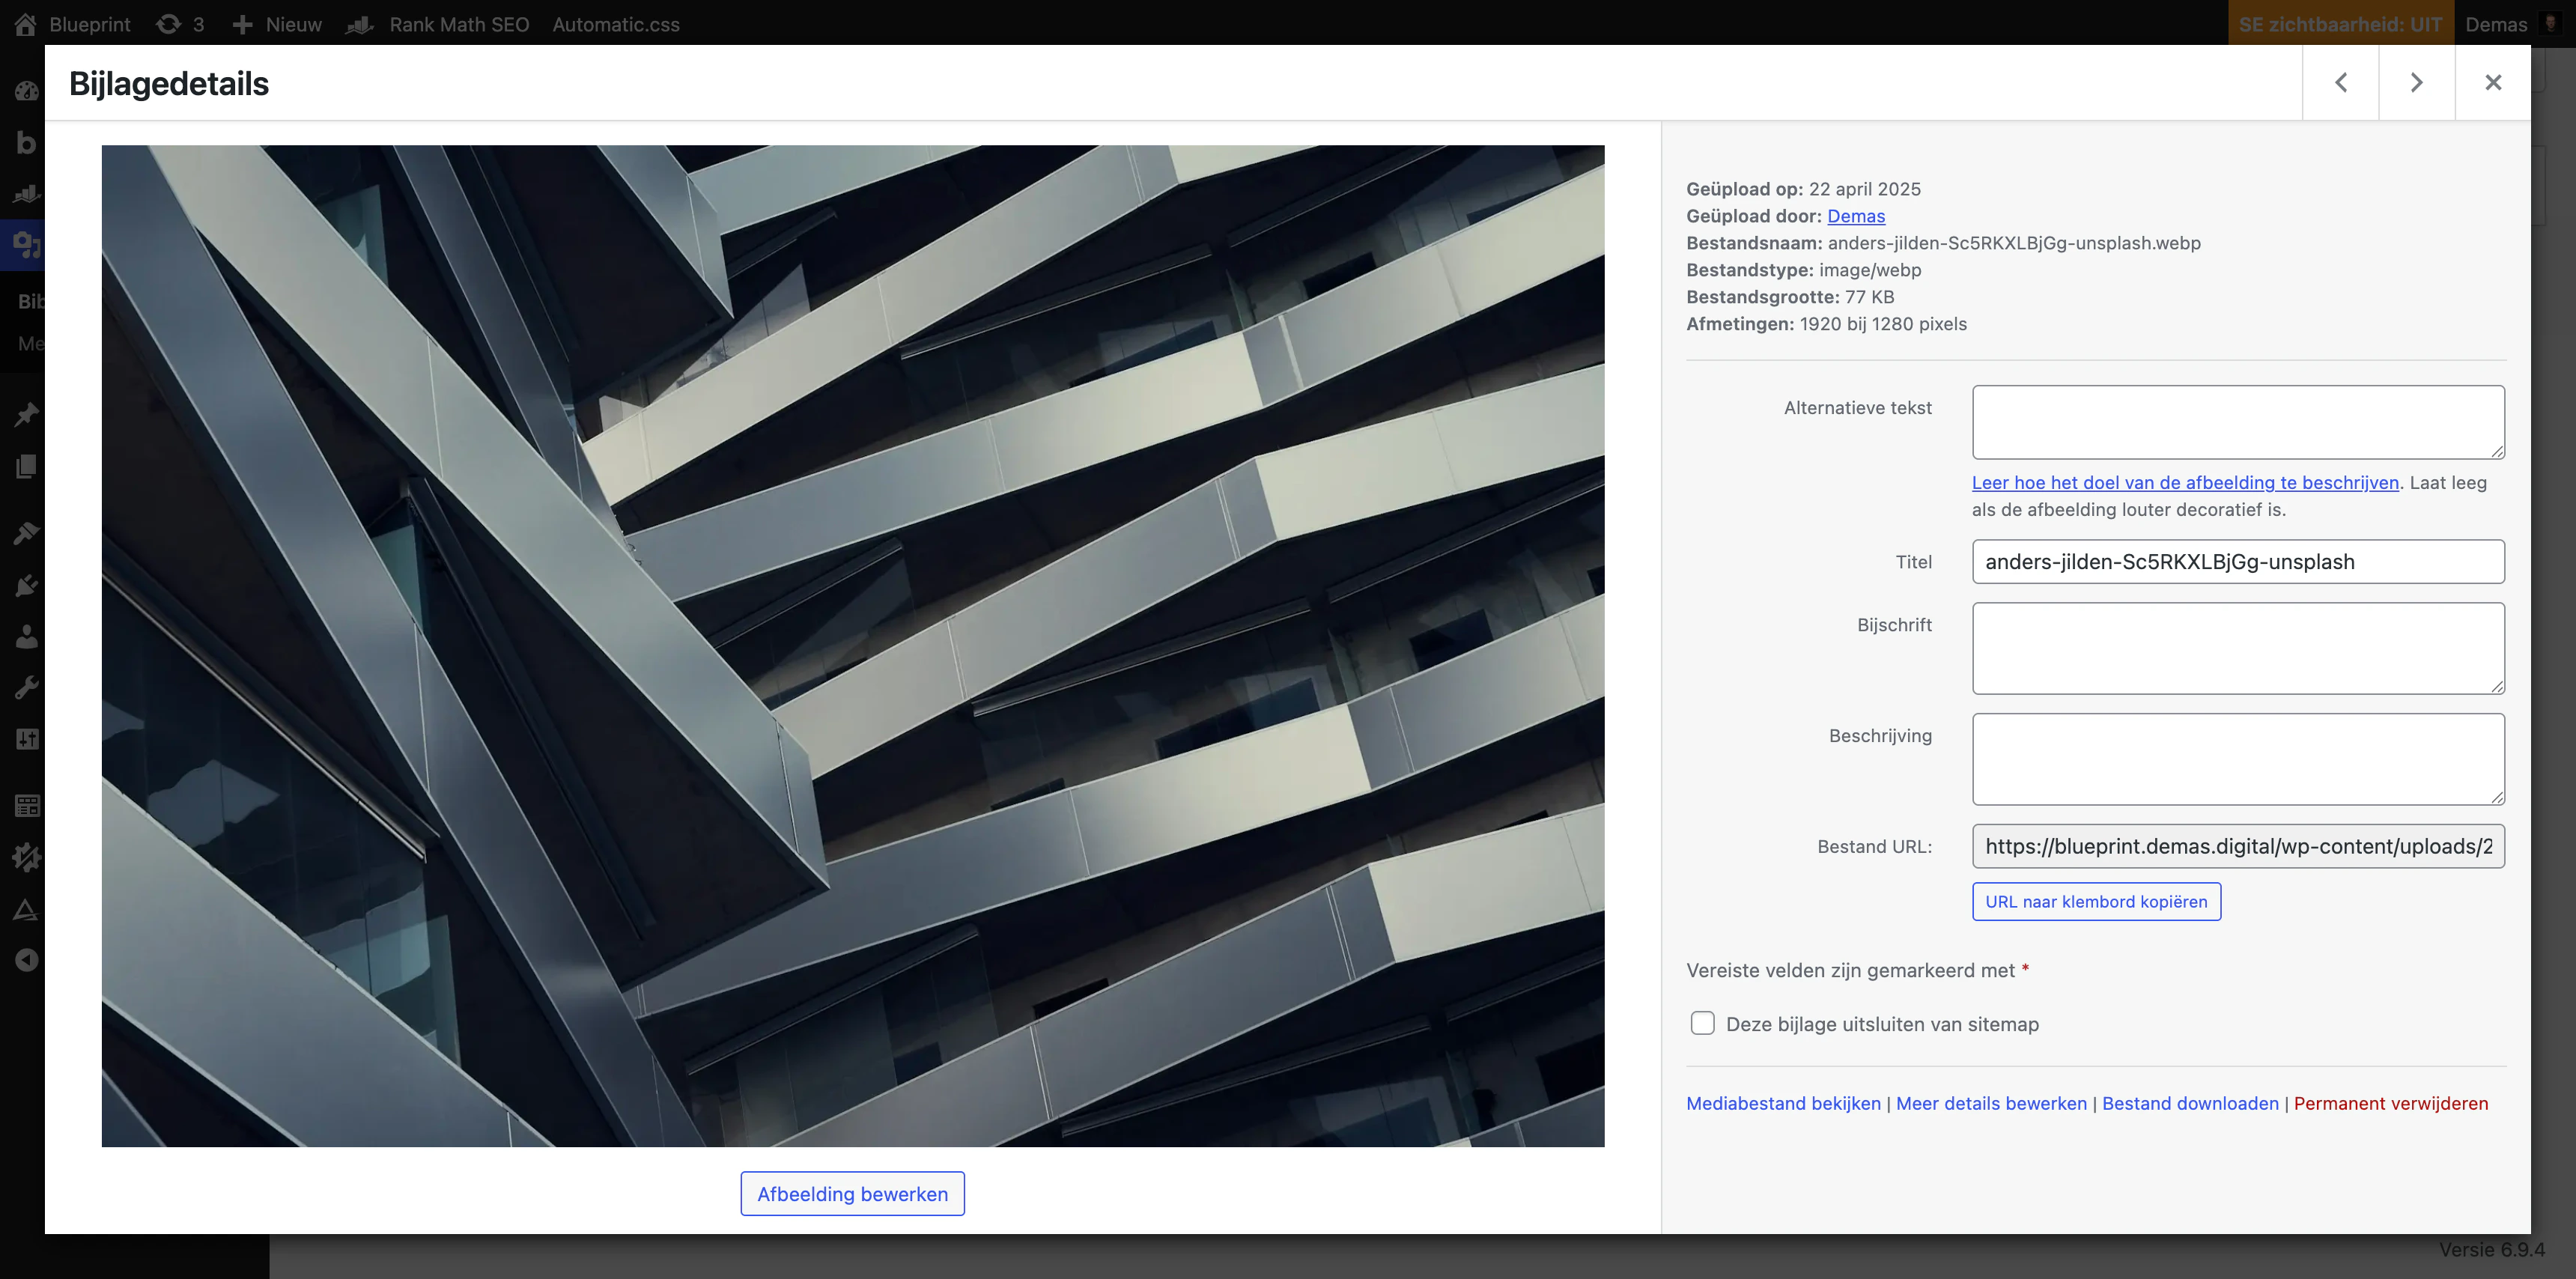The height and width of the screenshot is (1279, 2576).
Task: Go to previous attachment with left chevron
Action: pos(2340,82)
